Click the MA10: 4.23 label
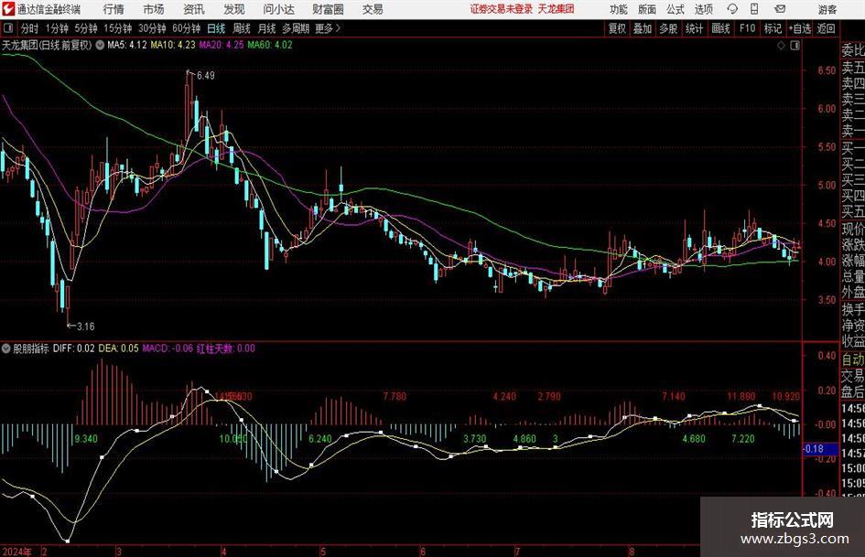The width and height of the screenshot is (865, 557). (x=173, y=45)
